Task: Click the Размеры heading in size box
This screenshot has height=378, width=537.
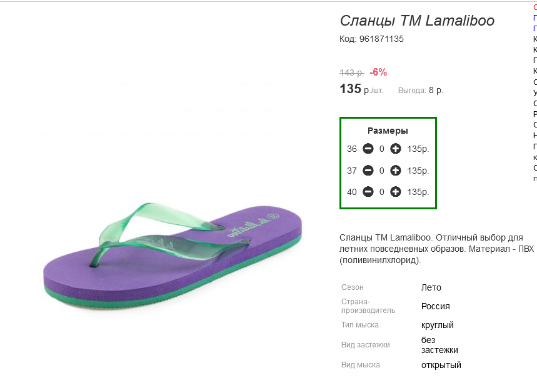Action: (x=388, y=131)
